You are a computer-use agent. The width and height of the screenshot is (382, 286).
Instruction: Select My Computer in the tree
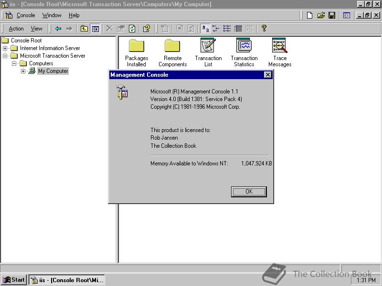coord(53,71)
